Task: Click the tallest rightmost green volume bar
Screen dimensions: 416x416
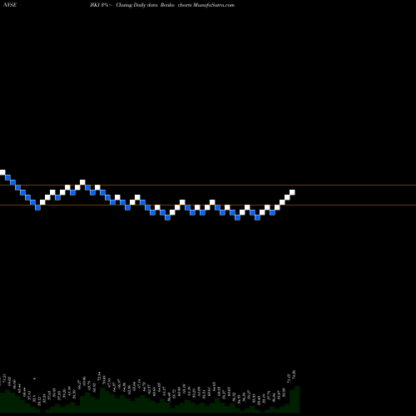Action: click(297, 399)
